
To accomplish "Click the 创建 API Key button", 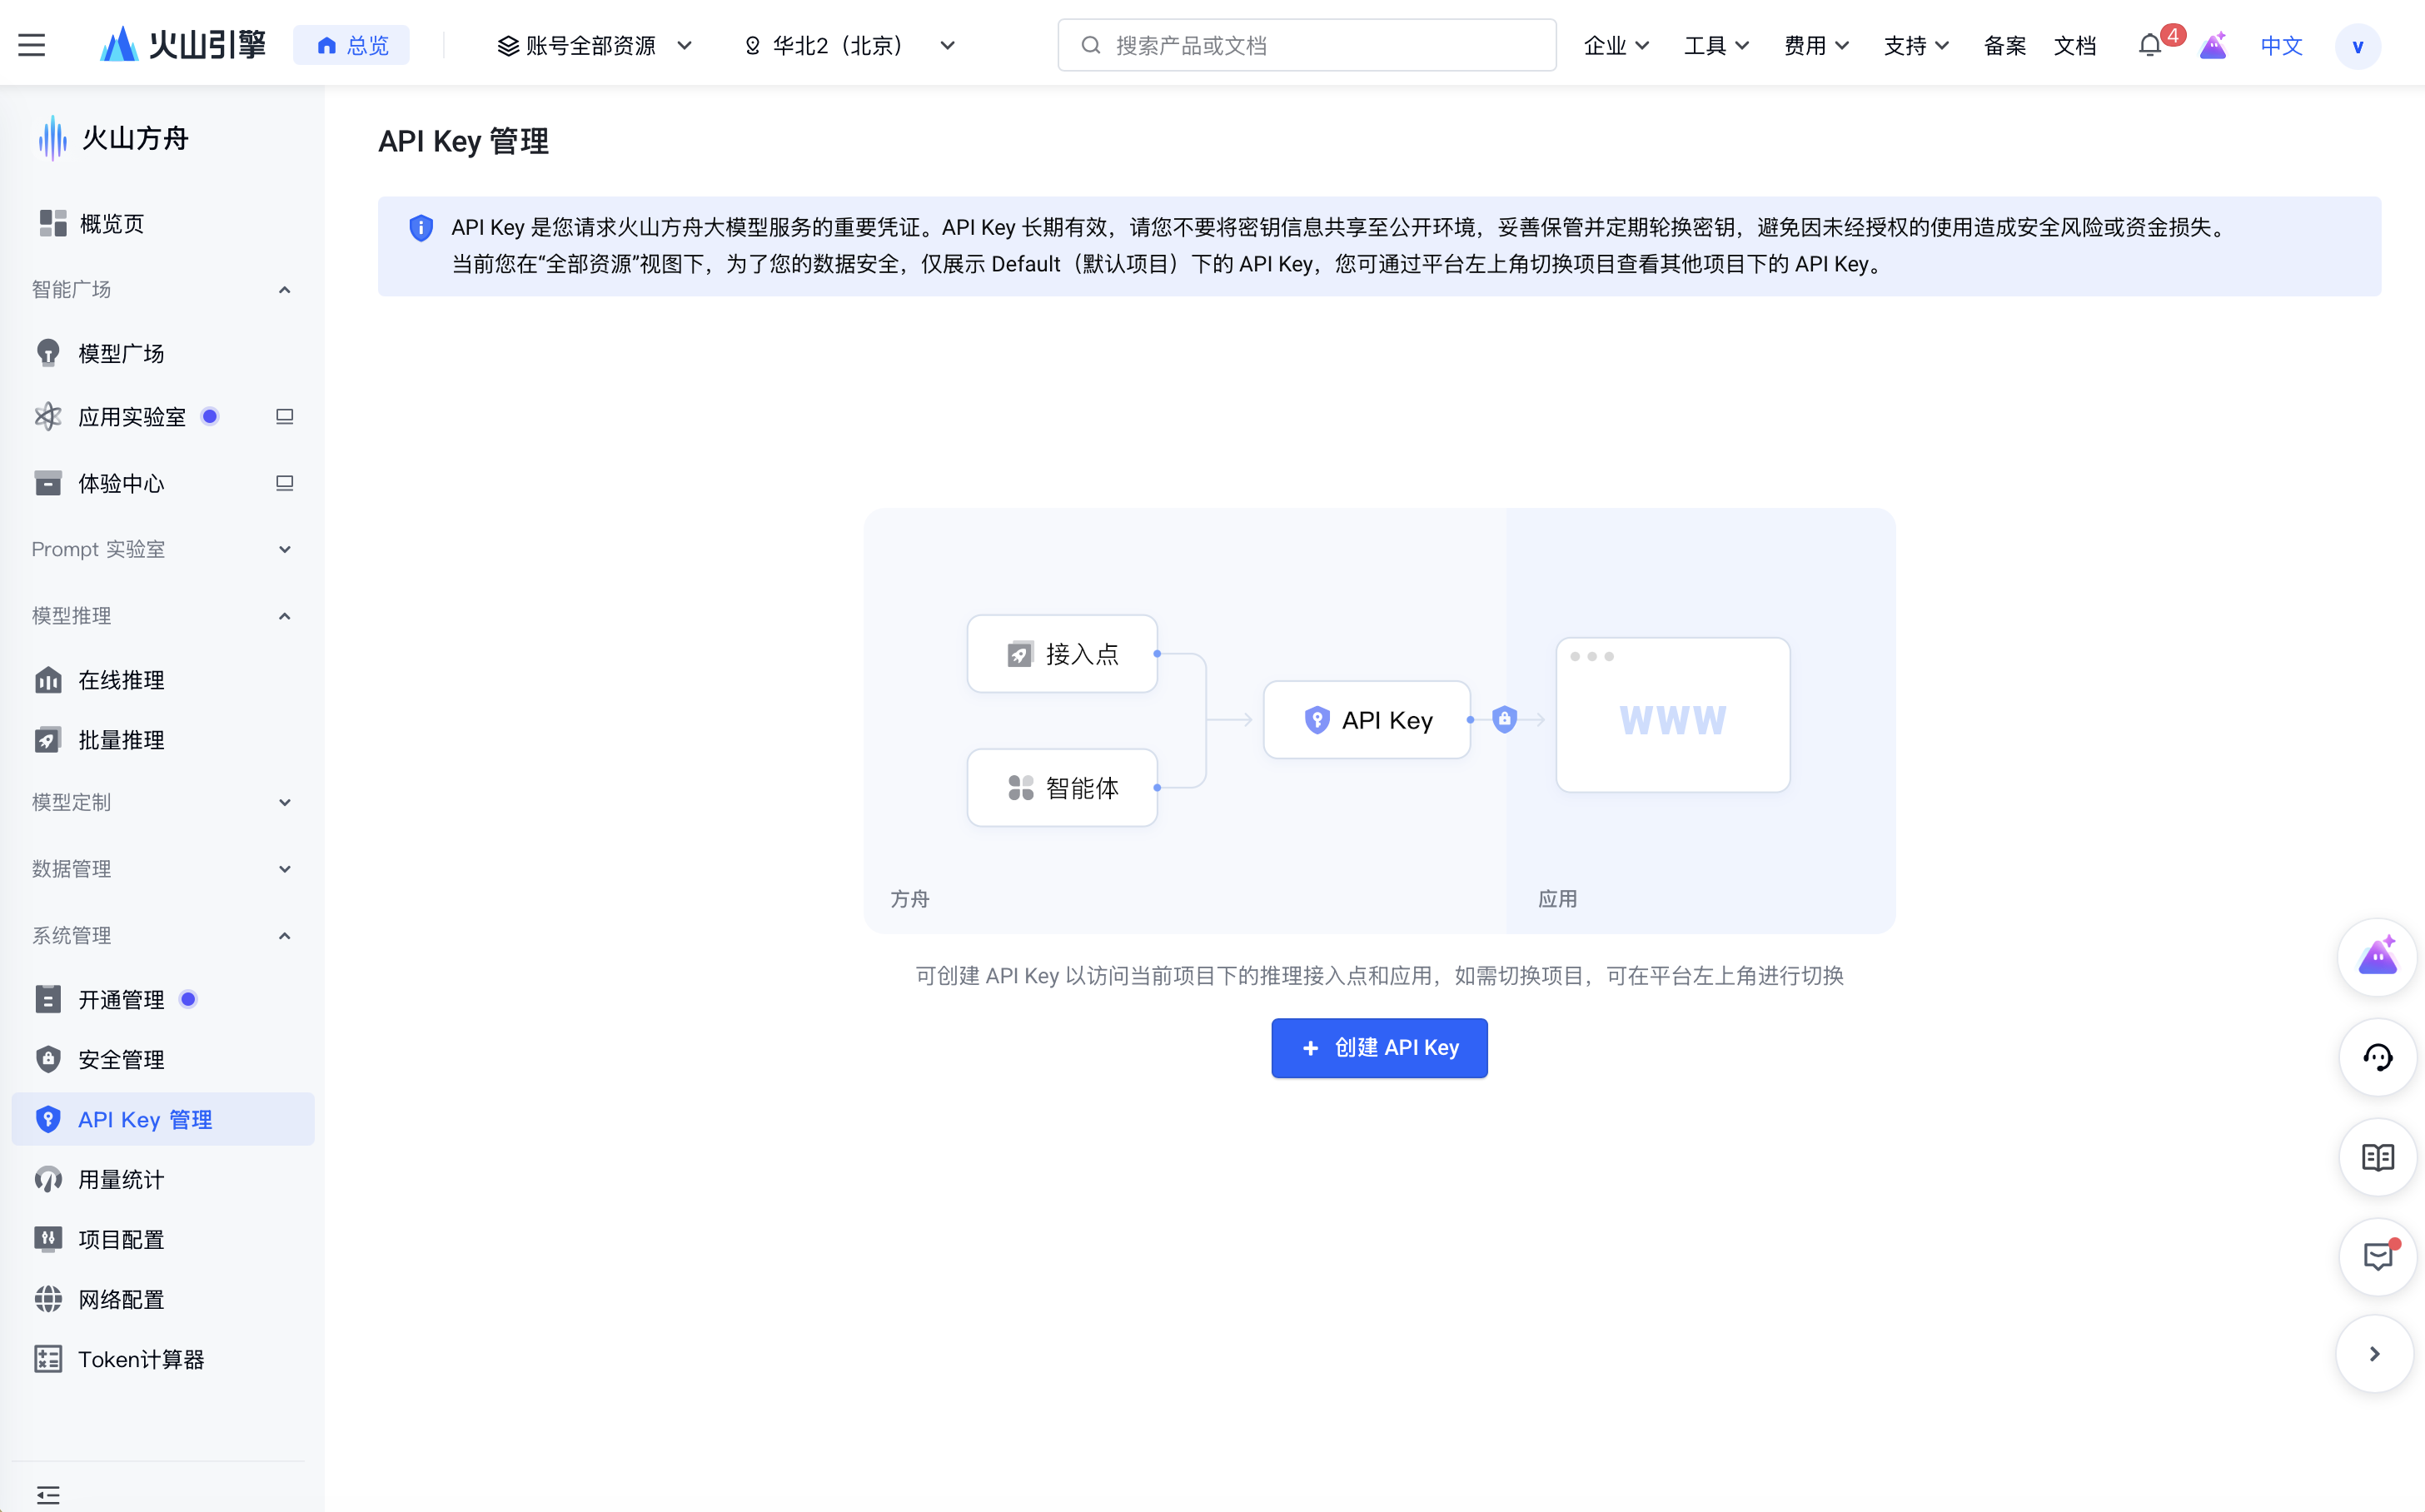I will [1379, 1047].
